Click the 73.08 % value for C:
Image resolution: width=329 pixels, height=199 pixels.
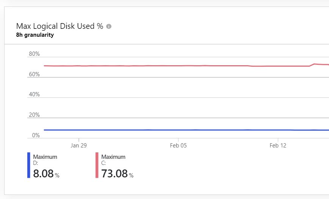coord(117,174)
